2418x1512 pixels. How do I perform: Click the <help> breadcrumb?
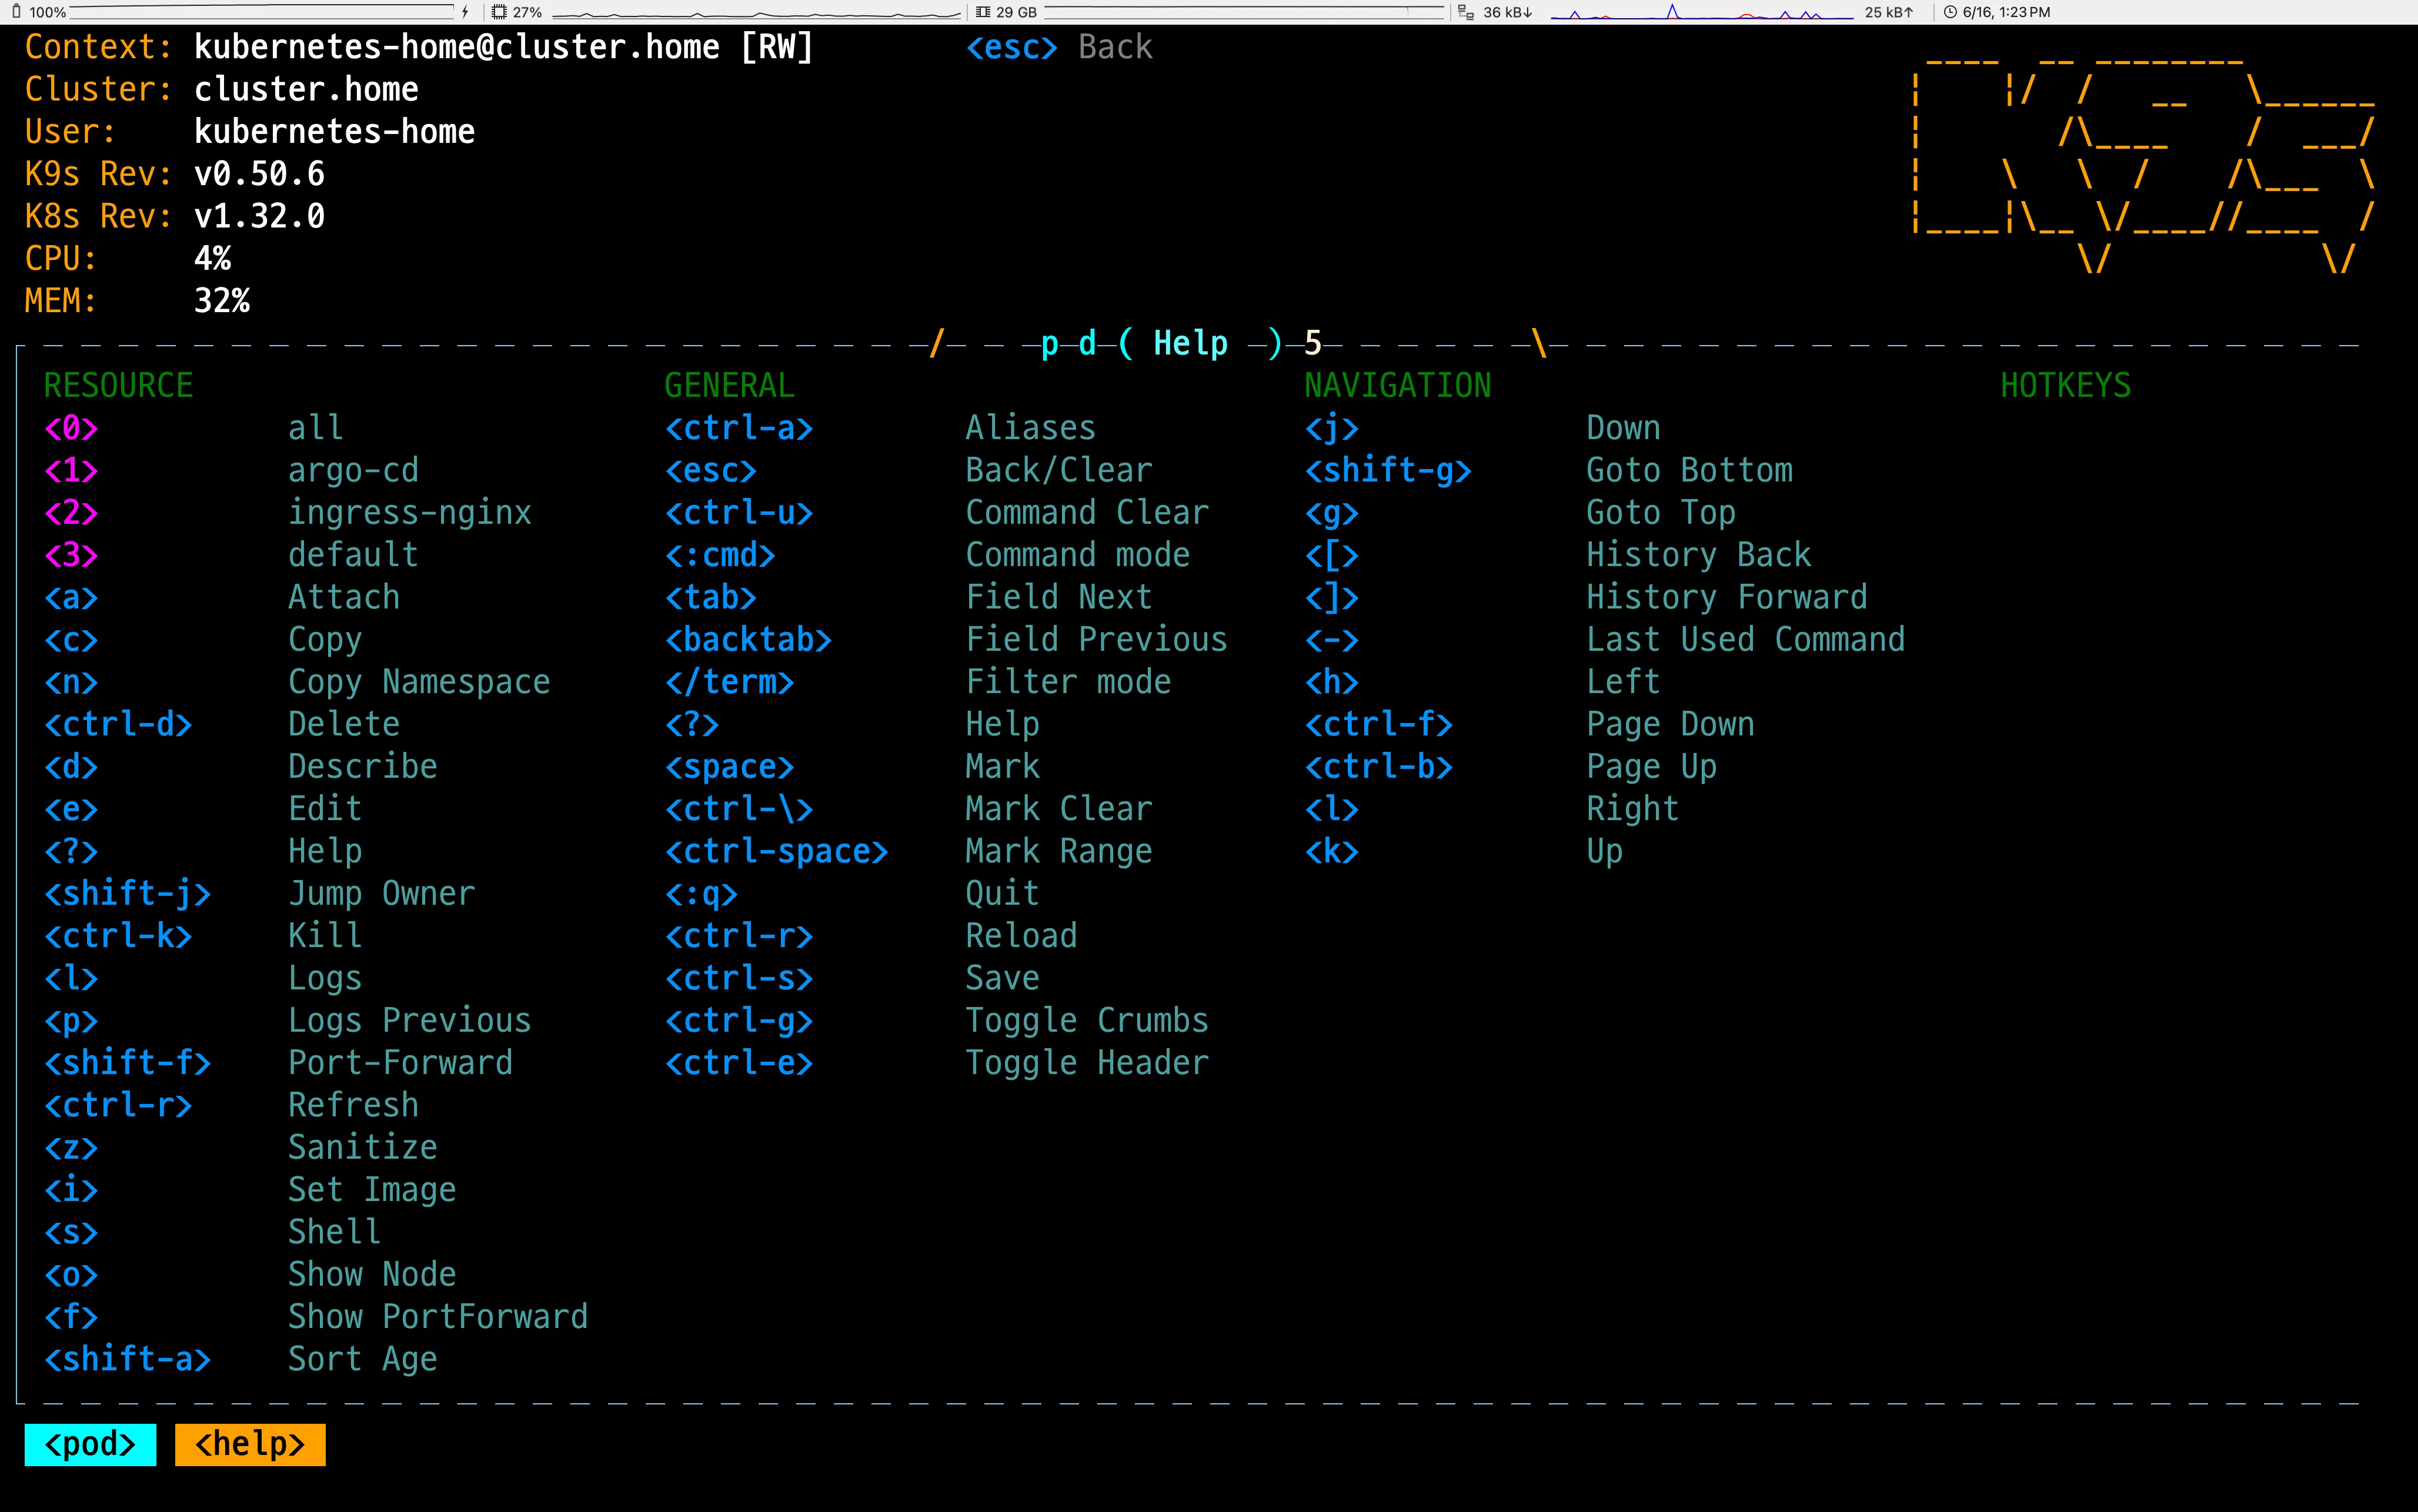249,1444
